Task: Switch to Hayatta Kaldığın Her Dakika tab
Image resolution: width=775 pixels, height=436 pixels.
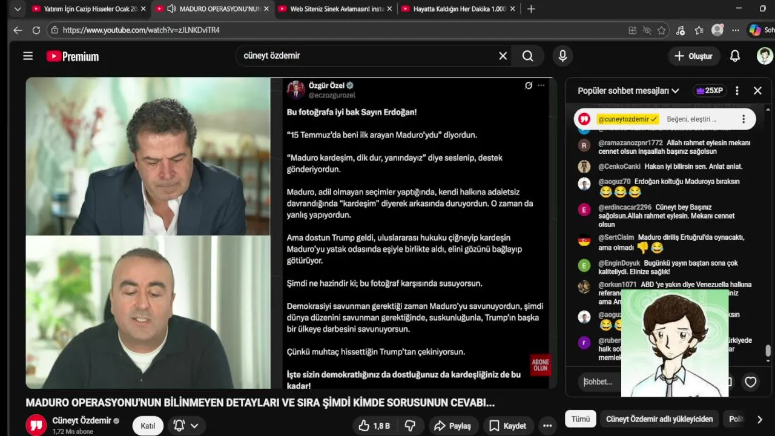Action: 458,9
